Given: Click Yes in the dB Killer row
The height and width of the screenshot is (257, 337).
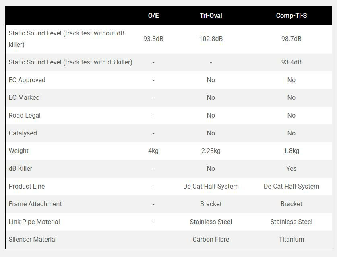Looking at the screenshot, I should [291, 169].
